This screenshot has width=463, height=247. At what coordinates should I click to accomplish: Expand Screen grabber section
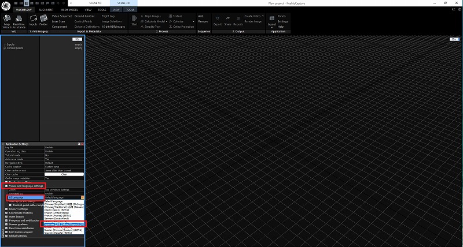6,224
